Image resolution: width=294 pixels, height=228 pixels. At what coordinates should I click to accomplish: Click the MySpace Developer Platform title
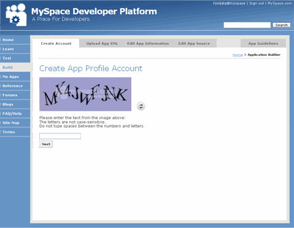(x=94, y=11)
